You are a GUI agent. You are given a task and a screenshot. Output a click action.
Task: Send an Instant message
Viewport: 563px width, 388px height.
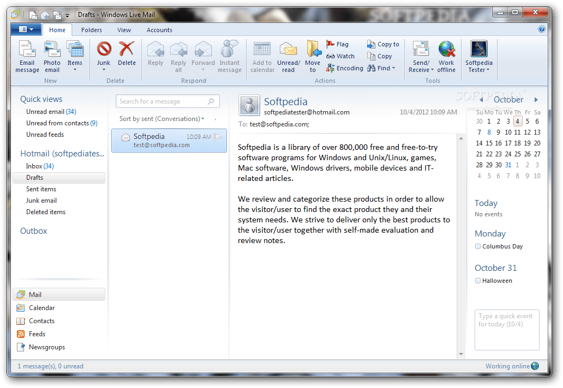tap(230, 57)
